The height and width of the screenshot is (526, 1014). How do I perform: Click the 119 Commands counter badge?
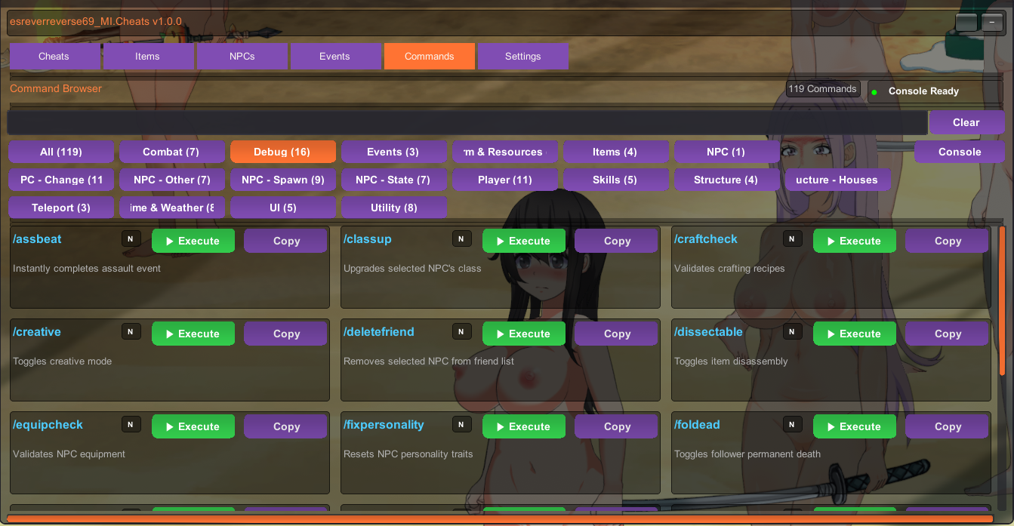click(823, 89)
